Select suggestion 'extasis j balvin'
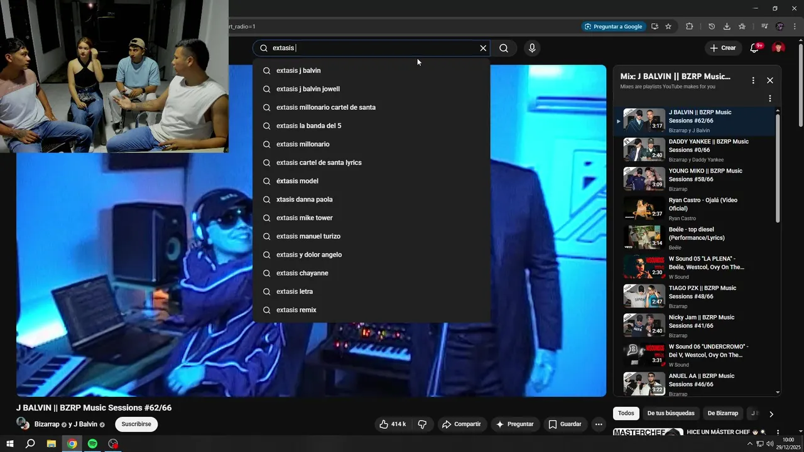 tap(371, 70)
